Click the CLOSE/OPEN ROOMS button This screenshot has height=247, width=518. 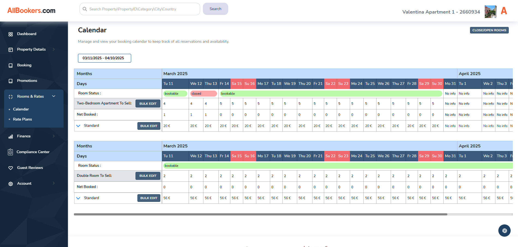(489, 30)
